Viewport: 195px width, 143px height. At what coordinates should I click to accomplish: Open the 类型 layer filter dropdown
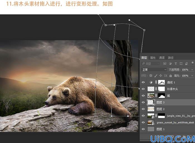point(150,64)
